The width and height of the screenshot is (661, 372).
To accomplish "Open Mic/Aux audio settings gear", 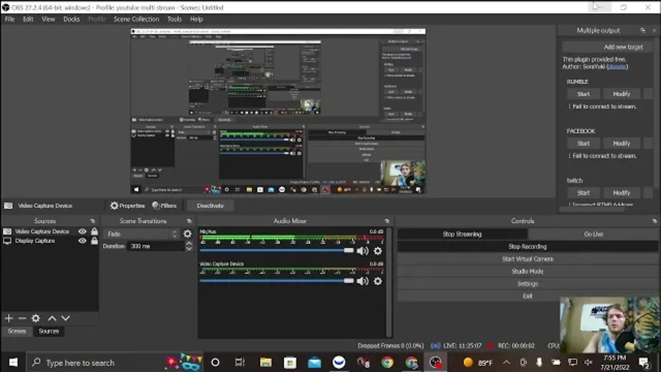I will [x=378, y=251].
